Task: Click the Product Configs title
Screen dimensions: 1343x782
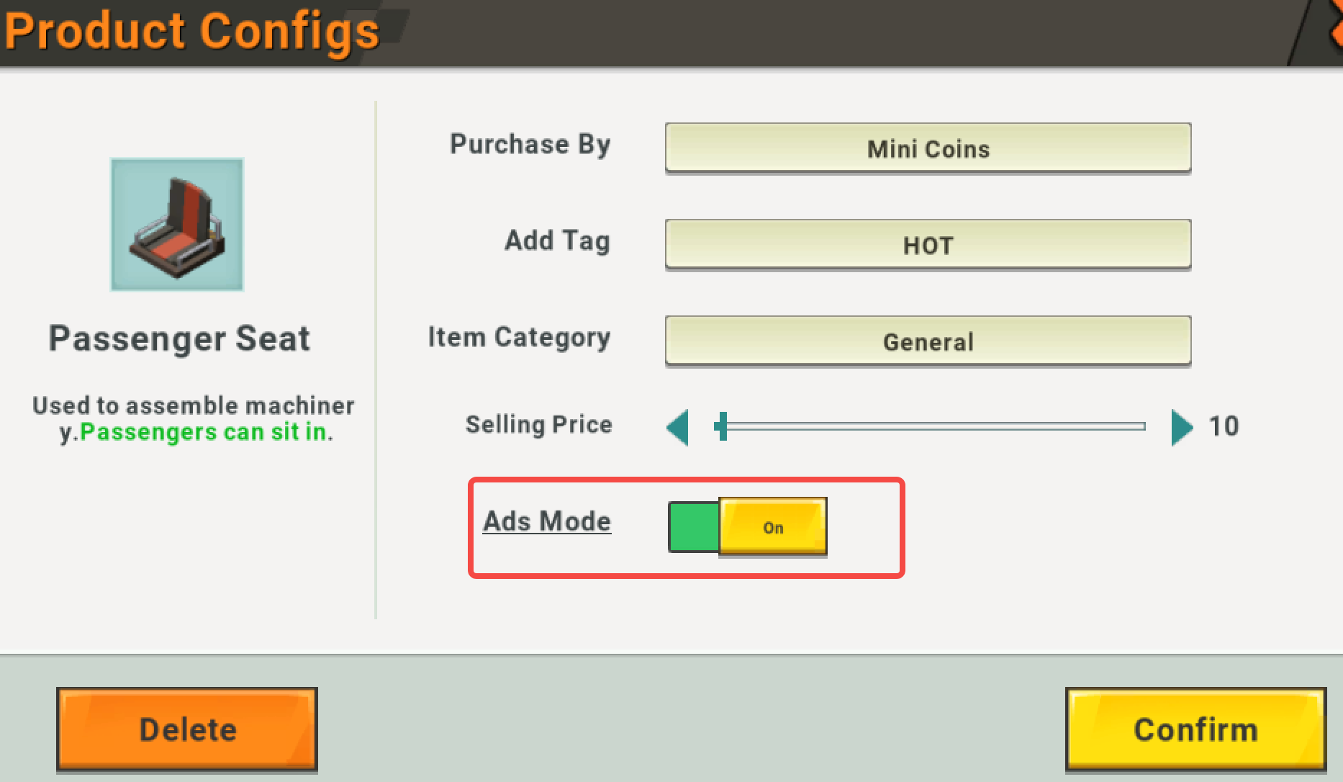Action: pyautogui.click(x=191, y=32)
